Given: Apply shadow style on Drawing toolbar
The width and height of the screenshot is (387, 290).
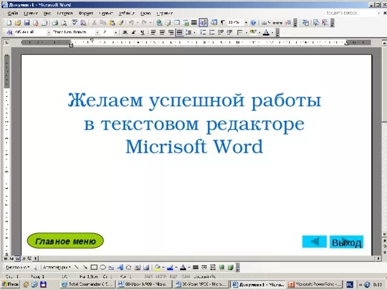Looking at the screenshot, I should (x=221, y=267).
